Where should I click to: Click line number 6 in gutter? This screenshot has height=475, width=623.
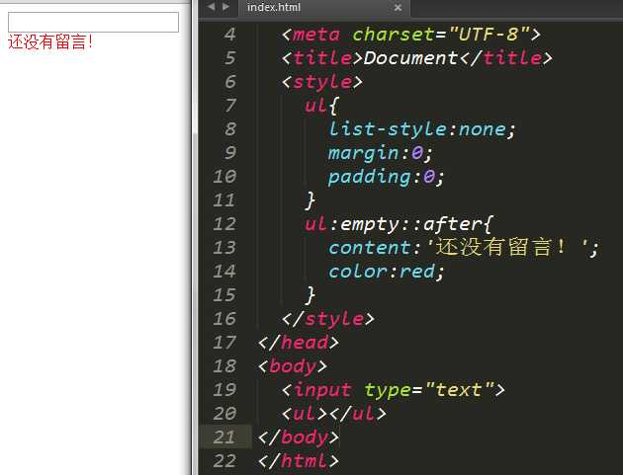coord(229,82)
